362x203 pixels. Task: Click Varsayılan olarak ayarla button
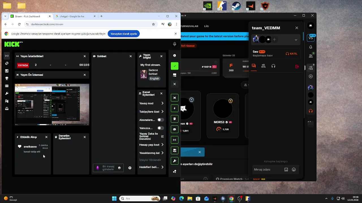[x=124, y=34]
